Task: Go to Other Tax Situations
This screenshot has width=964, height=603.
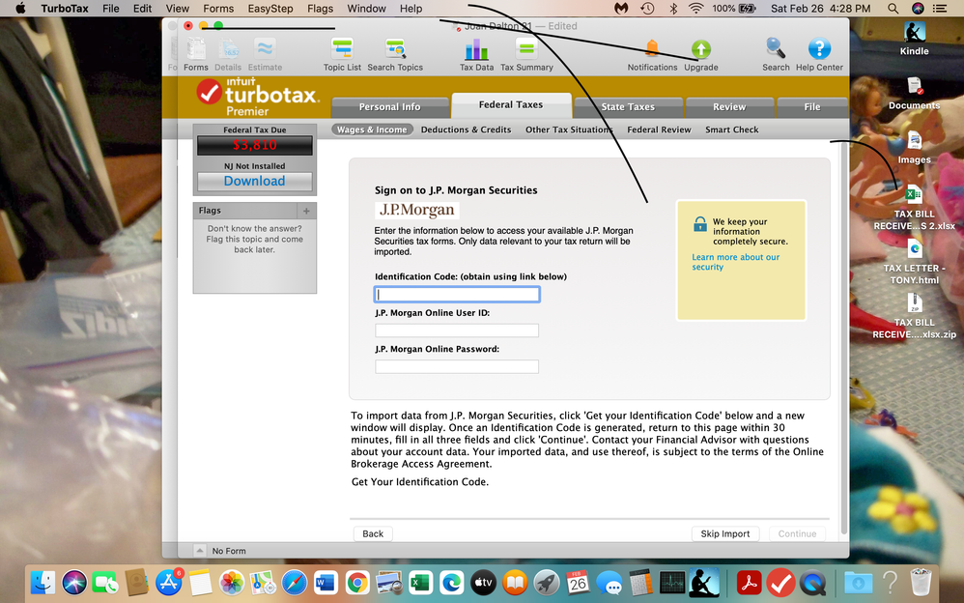Action: click(x=569, y=129)
